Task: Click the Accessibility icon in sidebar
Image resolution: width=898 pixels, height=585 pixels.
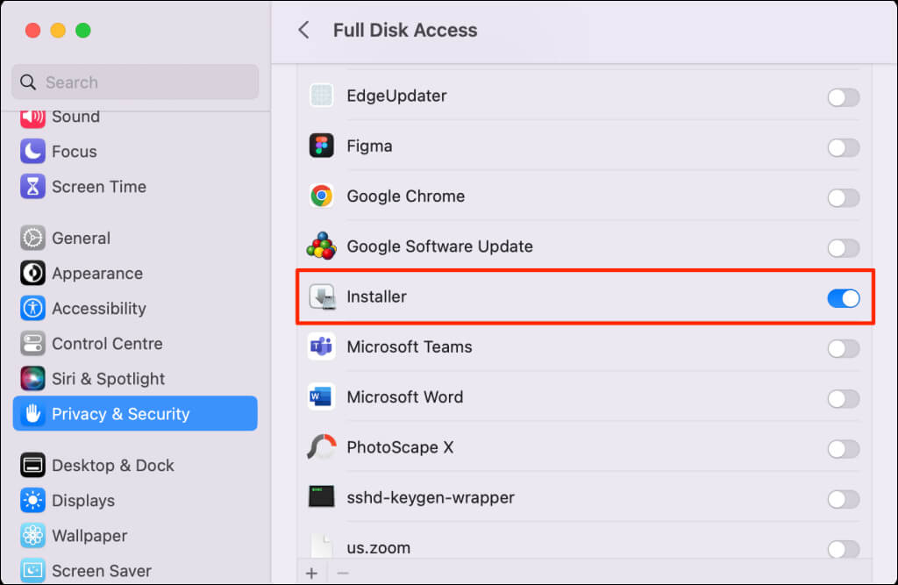Action: click(32, 308)
